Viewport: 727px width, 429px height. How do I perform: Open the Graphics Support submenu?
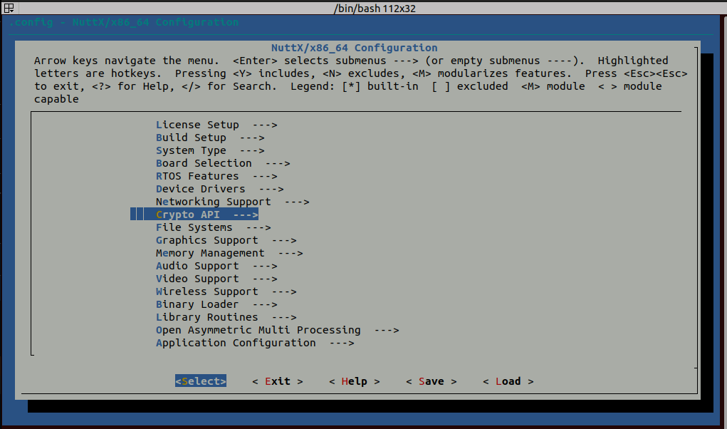(206, 239)
